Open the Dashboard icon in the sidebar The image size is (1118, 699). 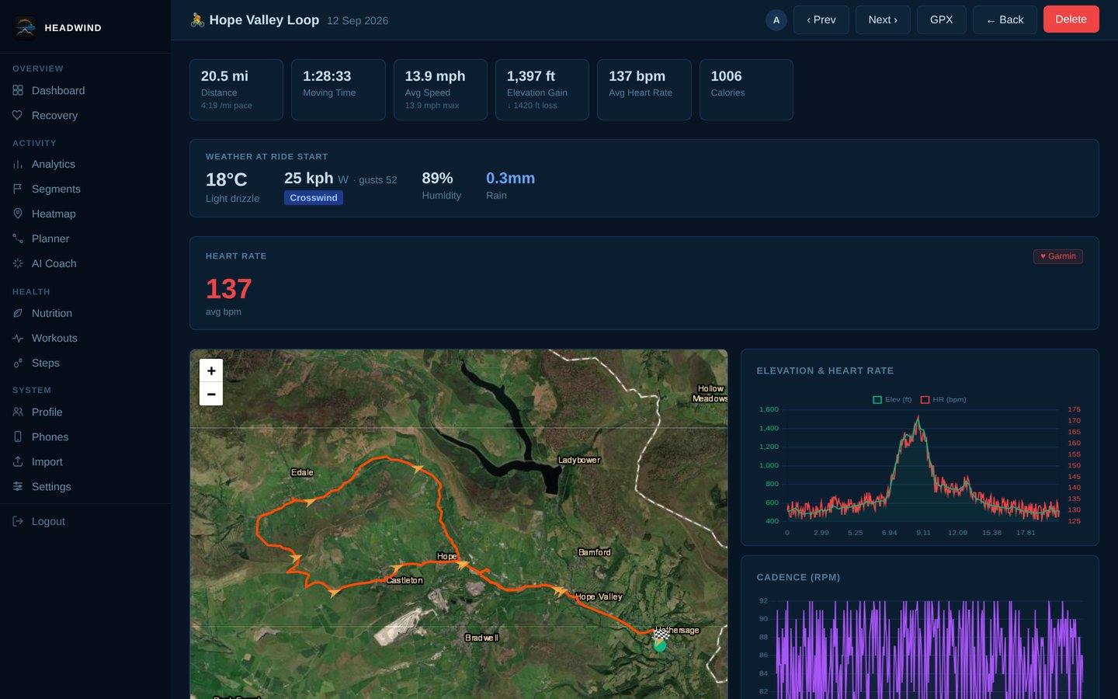(x=18, y=91)
